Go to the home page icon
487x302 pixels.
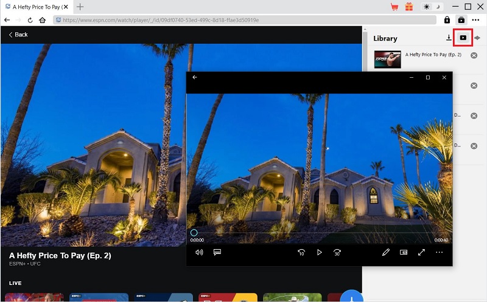click(43, 20)
